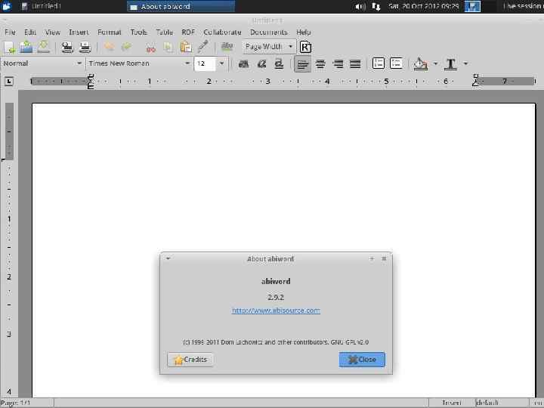Click the tab stop type box on ruler
This screenshot has width=544, height=408.
tap(9, 82)
